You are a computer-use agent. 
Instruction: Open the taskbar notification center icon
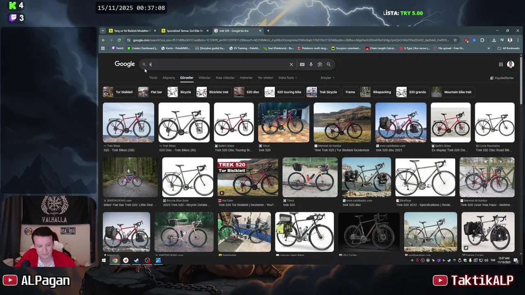516,261
